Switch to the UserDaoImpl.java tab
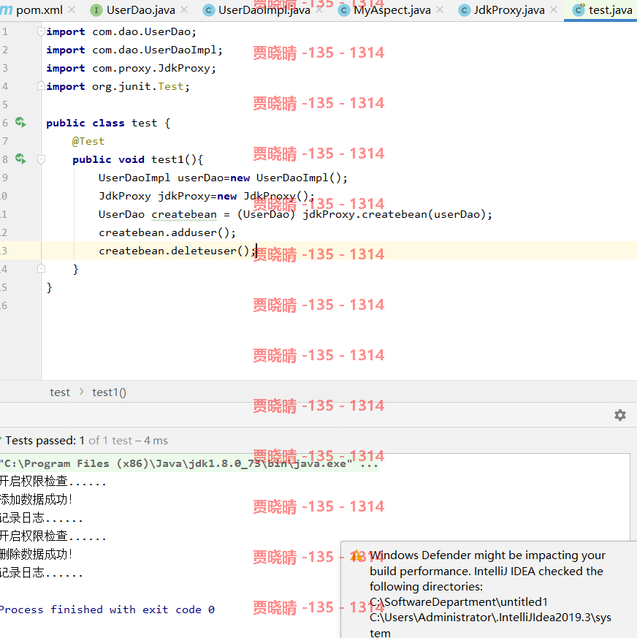 (264, 10)
